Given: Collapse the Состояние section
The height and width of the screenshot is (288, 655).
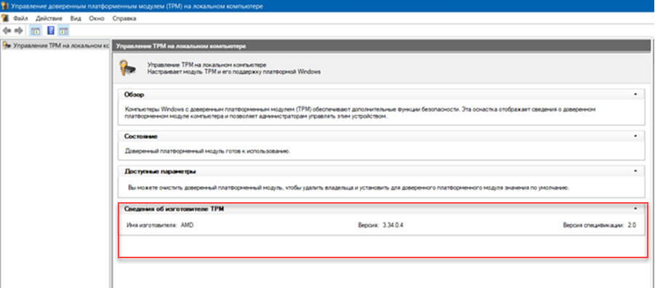Looking at the screenshot, I should pos(635,136).
